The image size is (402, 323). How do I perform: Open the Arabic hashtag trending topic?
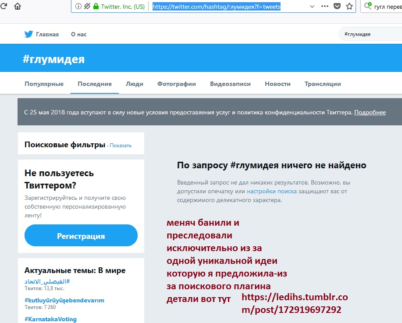tap(47, 281)
